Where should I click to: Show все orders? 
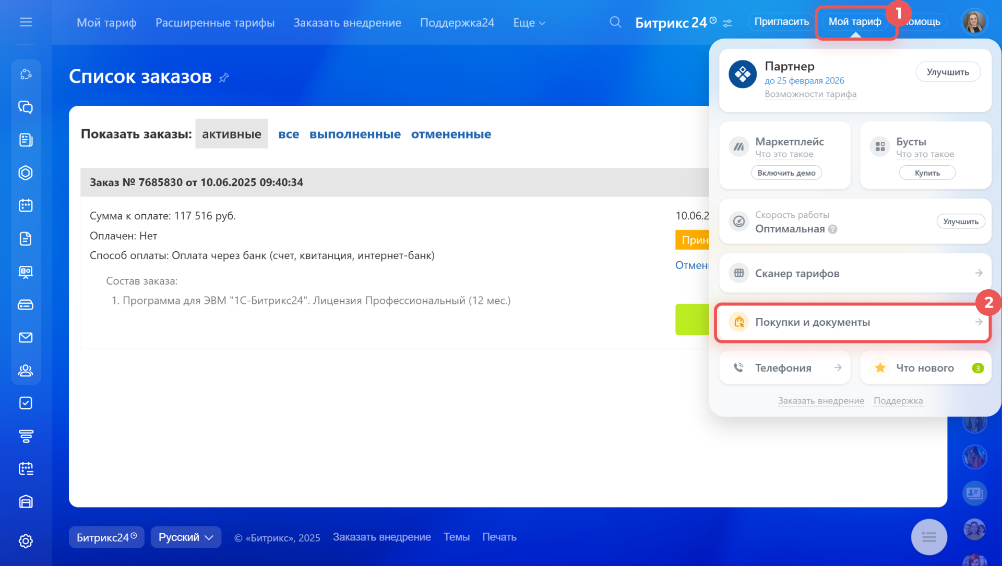coord(289,134)
